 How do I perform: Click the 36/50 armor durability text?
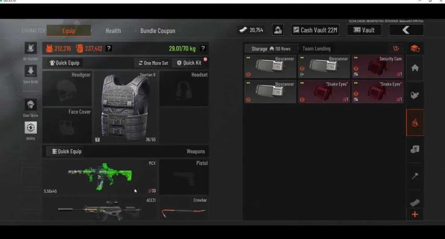click(x=150, y=139)
